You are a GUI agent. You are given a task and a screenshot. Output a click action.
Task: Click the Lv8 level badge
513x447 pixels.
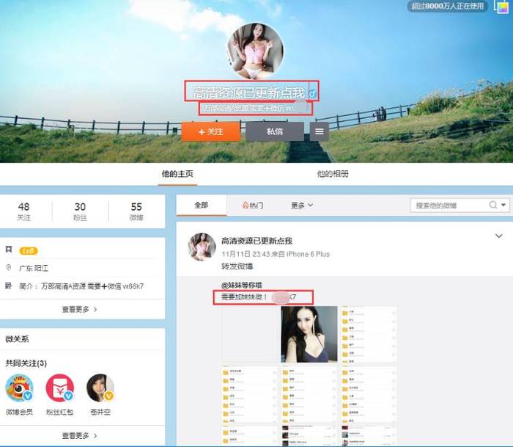[29, 250]
